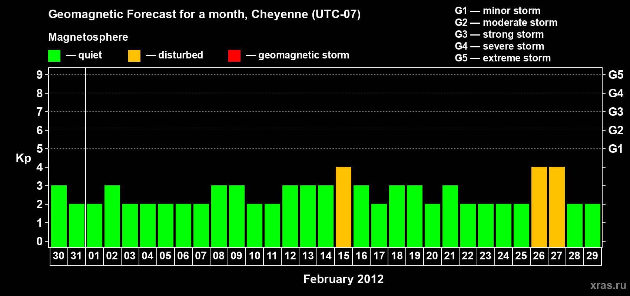
Task: Click the Kp axis title
Action: [23, 159]
